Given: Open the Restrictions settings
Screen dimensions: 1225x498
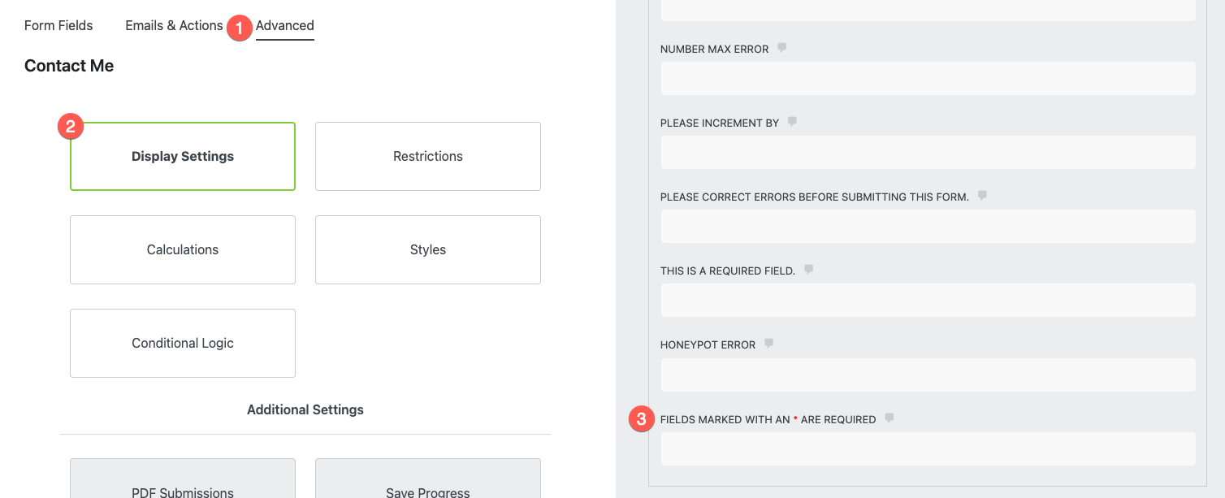Looking at the screenshot, I should 428,157.
